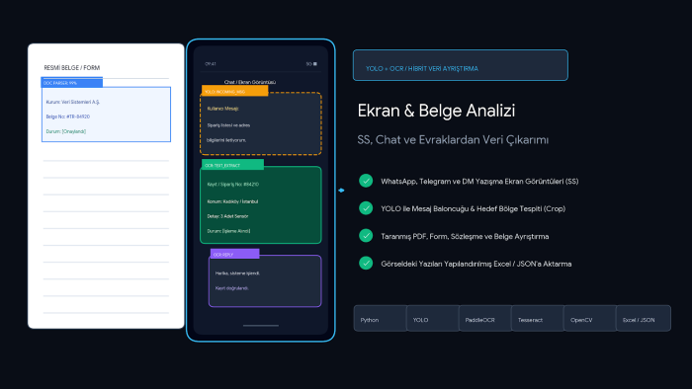The width and height of the screenshot is (692, 389).
Task: Click the Kullanıcı Mesajı text
Action: pos(222,109)
